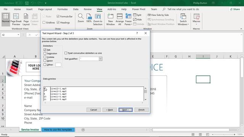Toggle Formula Bar checkbox
The width and height of the screenshot is (244, 137).
[x=58, y=16]
